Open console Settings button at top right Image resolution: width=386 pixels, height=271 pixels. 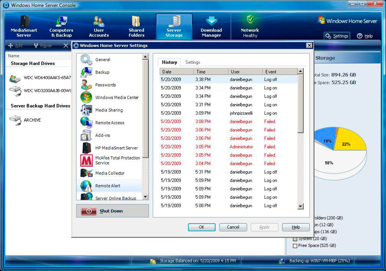[x=337, y=36]
